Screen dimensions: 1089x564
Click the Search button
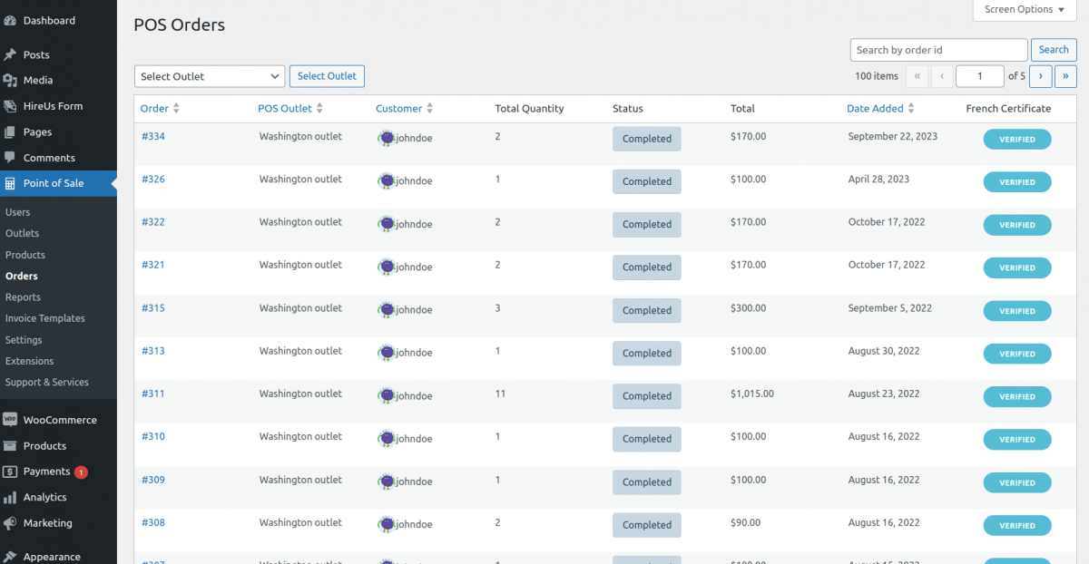tap(1053, 49)
